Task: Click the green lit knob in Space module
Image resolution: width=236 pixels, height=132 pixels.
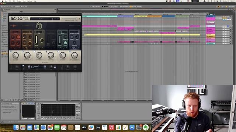Action: click(65, 43)
